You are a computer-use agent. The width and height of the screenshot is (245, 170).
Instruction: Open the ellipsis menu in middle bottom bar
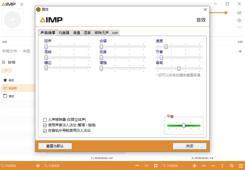point(146,166)
